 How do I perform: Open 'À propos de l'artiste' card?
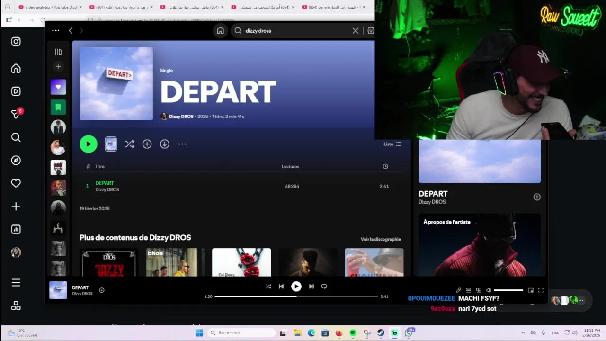[480, 245]
